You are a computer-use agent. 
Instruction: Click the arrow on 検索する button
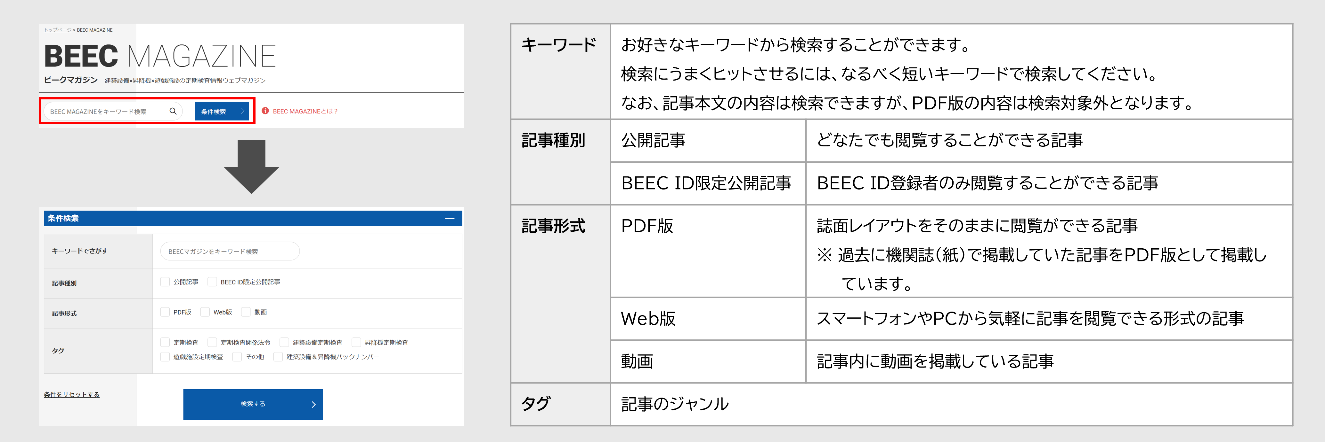[x=314, y=405]
